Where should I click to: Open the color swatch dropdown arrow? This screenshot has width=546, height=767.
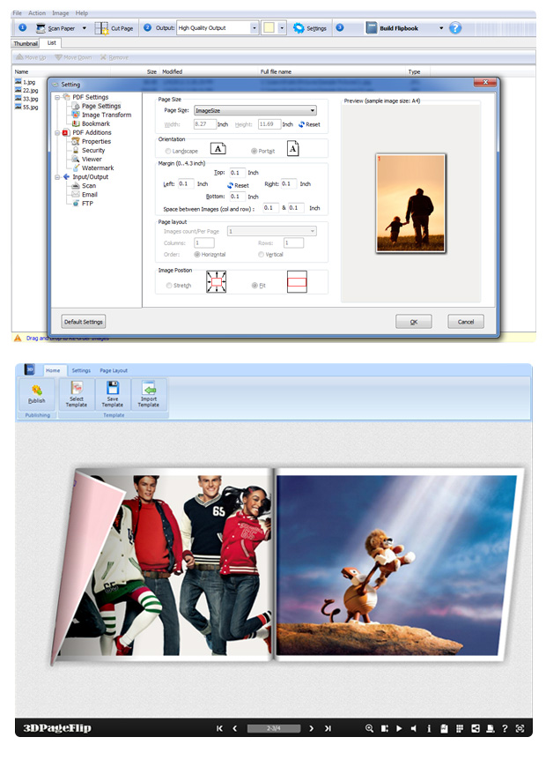(x=282, y=28)
